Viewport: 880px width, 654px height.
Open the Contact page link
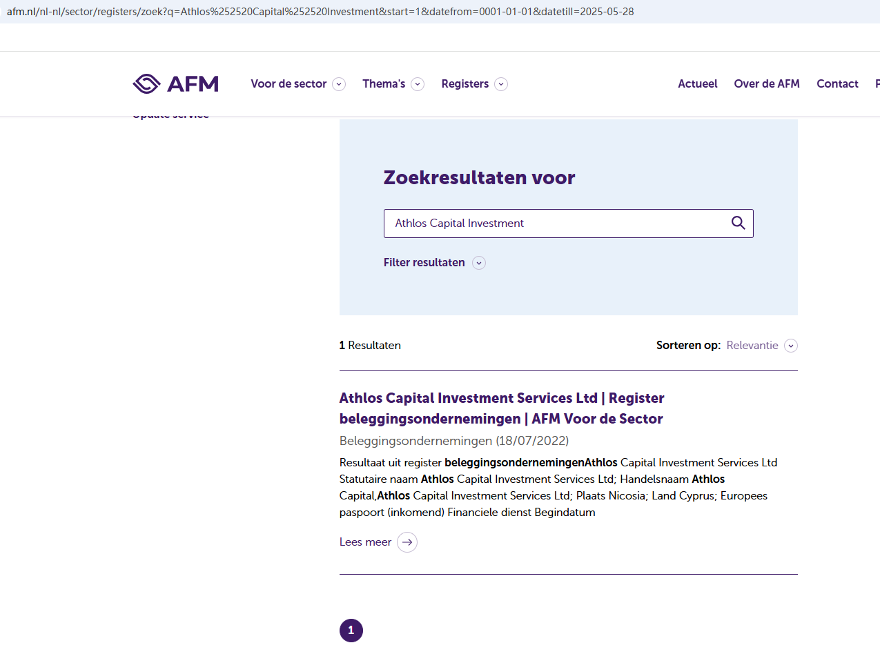[x=837, y=84]
